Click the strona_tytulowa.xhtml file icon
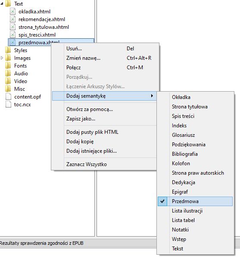240x259 pixels. [12, 27]
